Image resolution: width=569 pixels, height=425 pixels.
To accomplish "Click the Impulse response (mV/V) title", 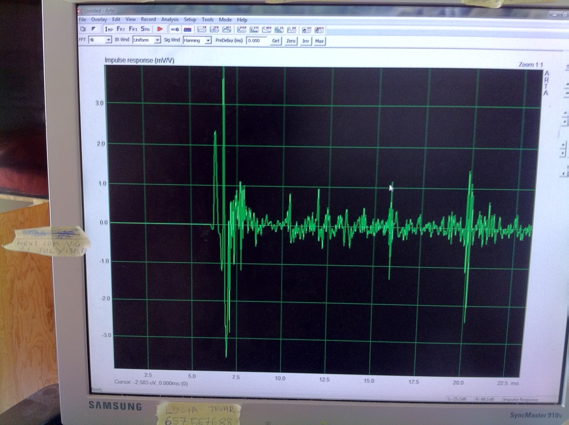I will click(x=139, y=60).
